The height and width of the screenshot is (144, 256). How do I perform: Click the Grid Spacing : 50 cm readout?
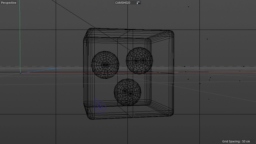click(236, 141)
